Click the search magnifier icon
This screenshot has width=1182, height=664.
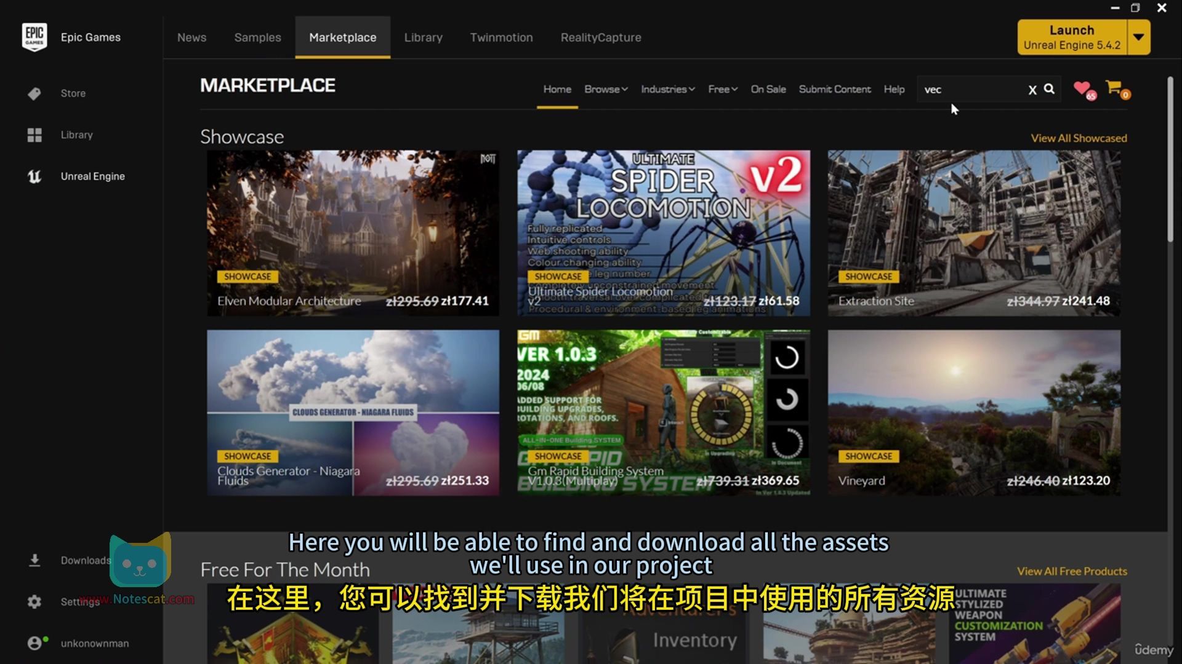1049,89
